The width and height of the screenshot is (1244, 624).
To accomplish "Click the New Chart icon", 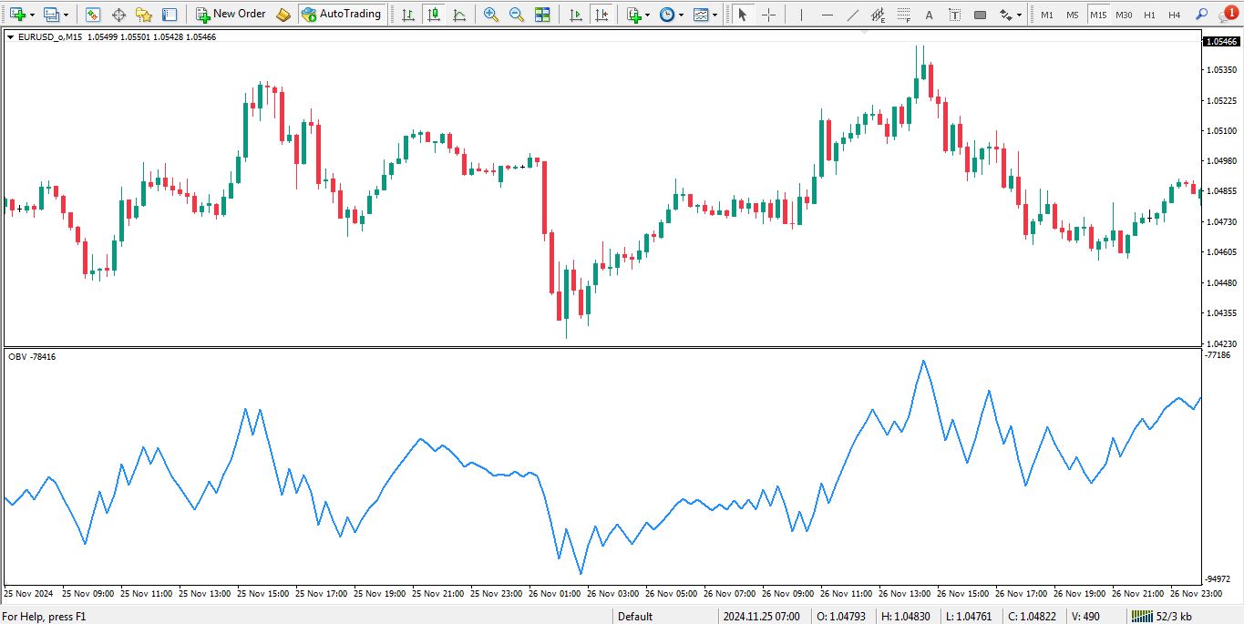I will click(x=17, y=15).
